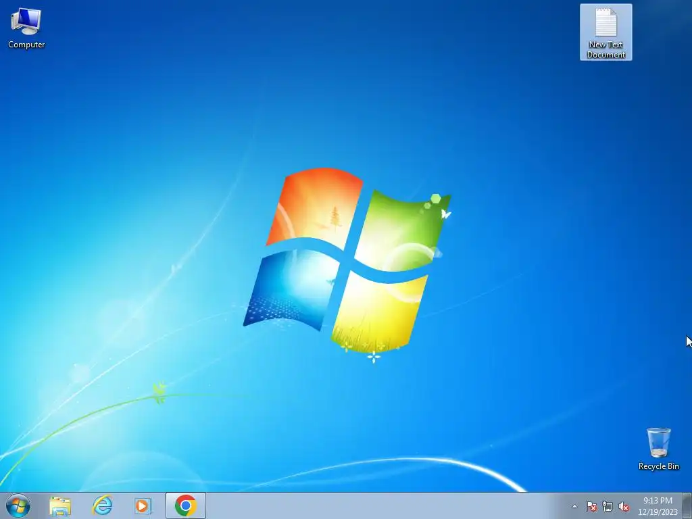Open Windows Explorer from the taskbar

[60, 505]
